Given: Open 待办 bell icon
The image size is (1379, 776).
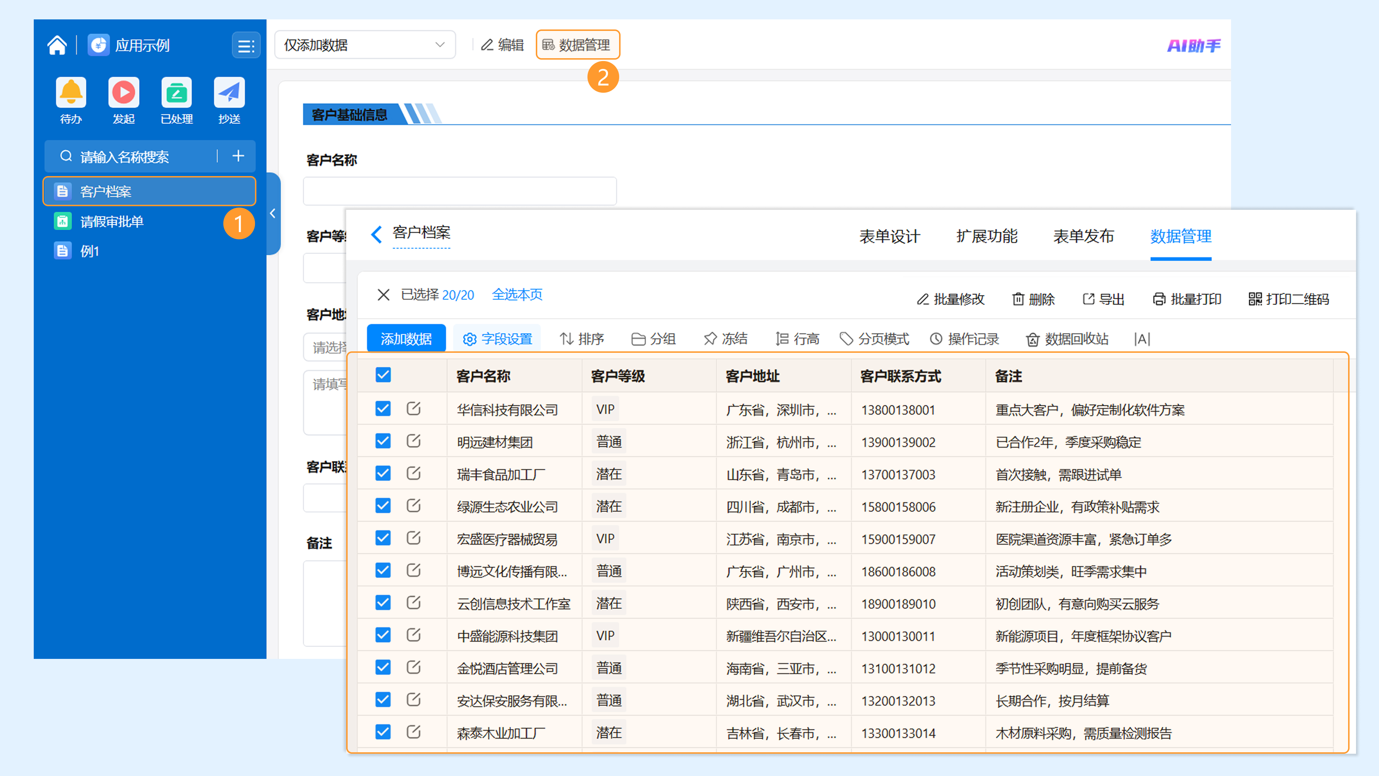Looking at the screenshot, I should point(71,93).
